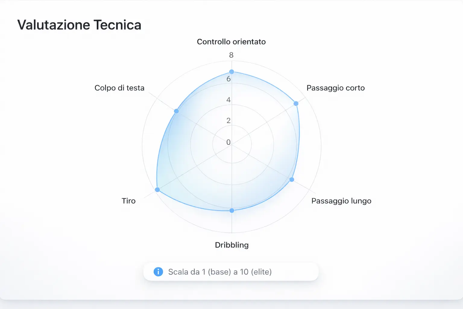Click the Dribbling axis label

click(232, 245)
